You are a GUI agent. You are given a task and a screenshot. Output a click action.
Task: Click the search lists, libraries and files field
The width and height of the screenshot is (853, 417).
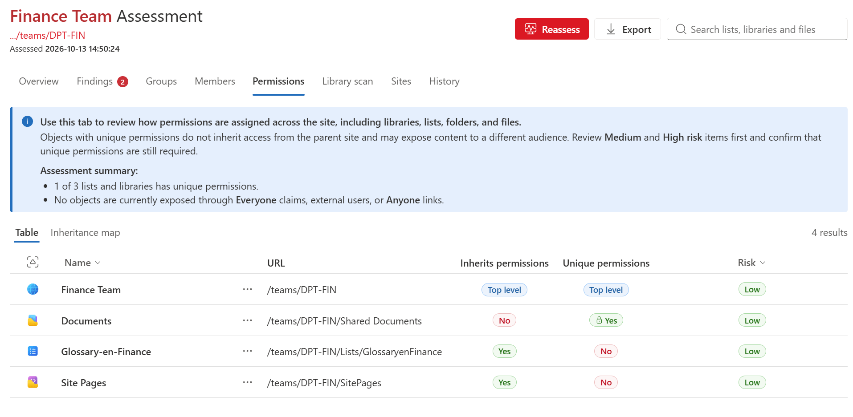757,29
